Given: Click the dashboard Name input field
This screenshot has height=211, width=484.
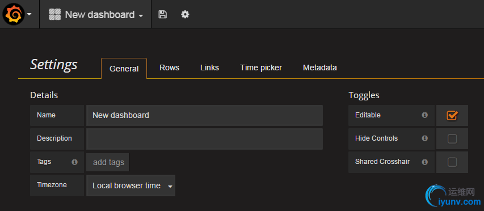Looking at the screenshot, I should tap(205, 115).
